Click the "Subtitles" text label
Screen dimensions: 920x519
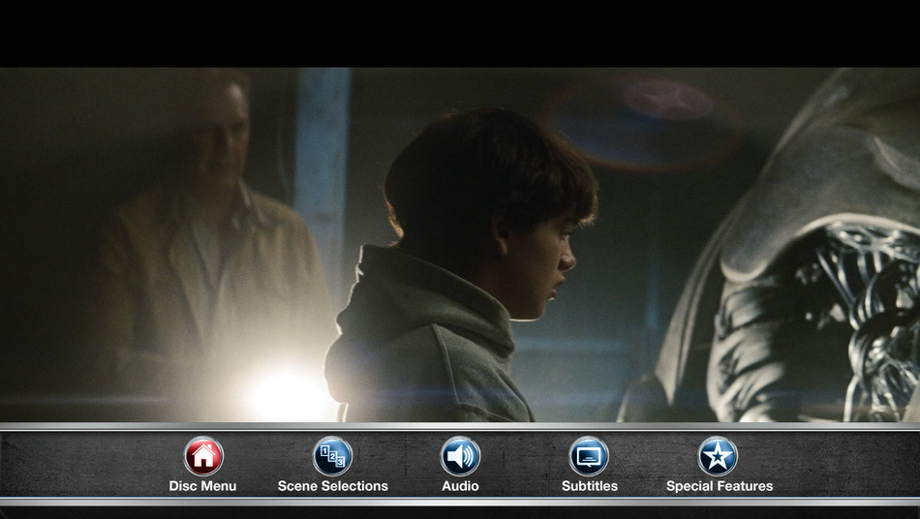[x=589, y=486]
